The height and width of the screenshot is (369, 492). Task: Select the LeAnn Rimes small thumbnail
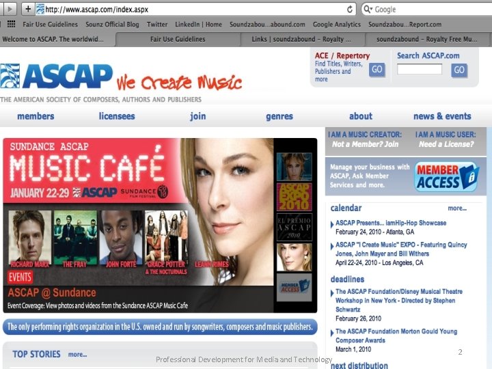pos(294,258)
